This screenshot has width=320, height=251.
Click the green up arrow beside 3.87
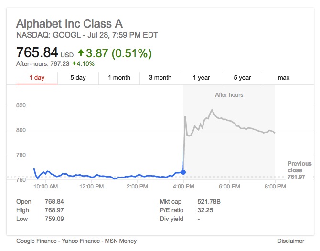pos(81,52)
